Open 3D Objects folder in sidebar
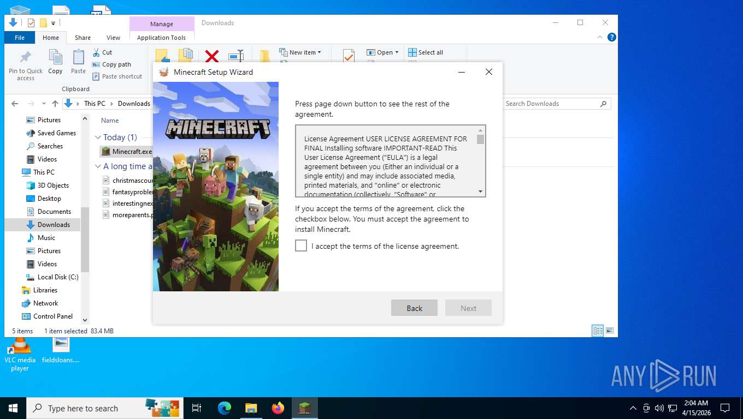This screenshot has height=419, width=743. [x=48, y=185]
